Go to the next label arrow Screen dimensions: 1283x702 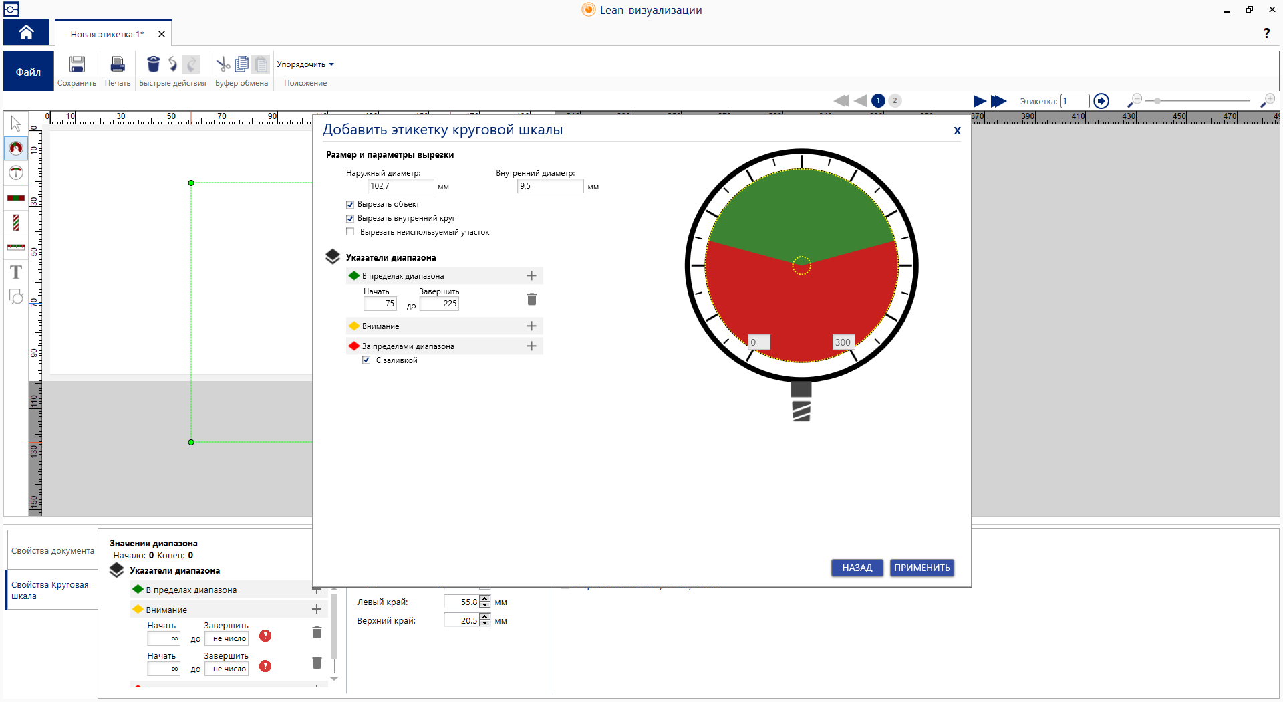[979, 101]
